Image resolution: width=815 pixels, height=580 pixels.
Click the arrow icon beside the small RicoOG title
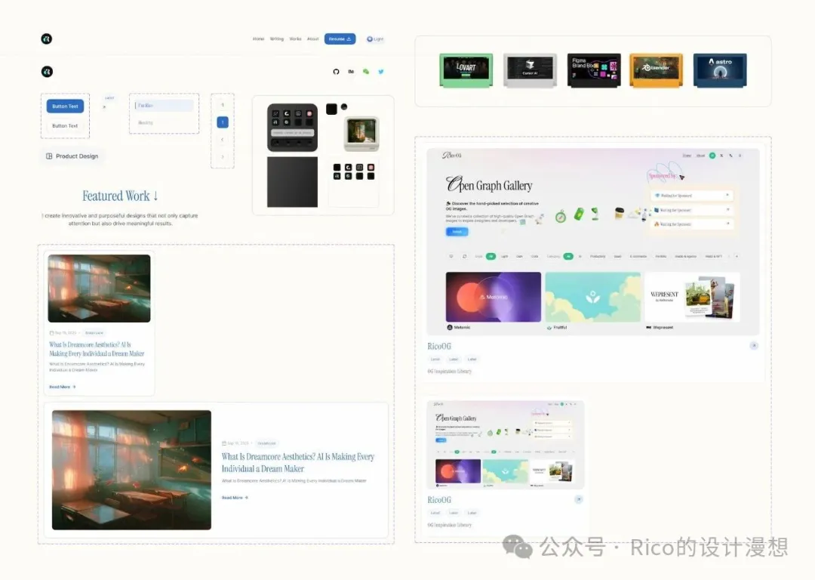pyautogui.click(x=578, y=499)
